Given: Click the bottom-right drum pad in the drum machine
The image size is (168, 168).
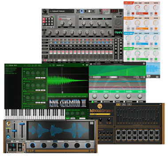Looking at the screenshot, I should [x=157, y=138].
